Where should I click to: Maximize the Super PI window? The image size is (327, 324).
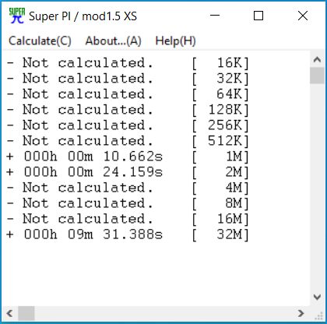click(258, 16)
